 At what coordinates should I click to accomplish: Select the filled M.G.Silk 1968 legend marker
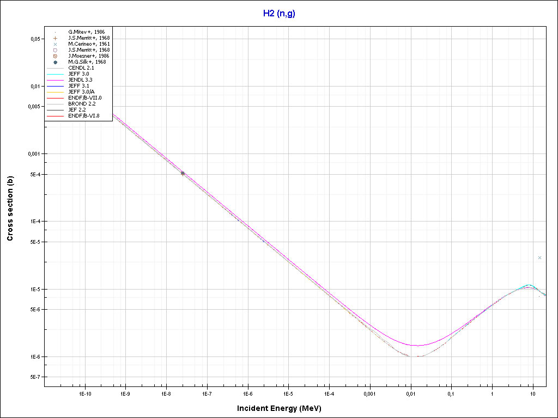coord(56,62)
